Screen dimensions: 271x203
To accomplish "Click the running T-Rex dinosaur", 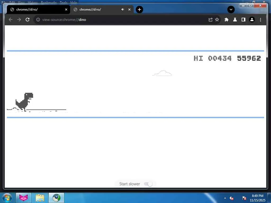I will coord(24,102).
